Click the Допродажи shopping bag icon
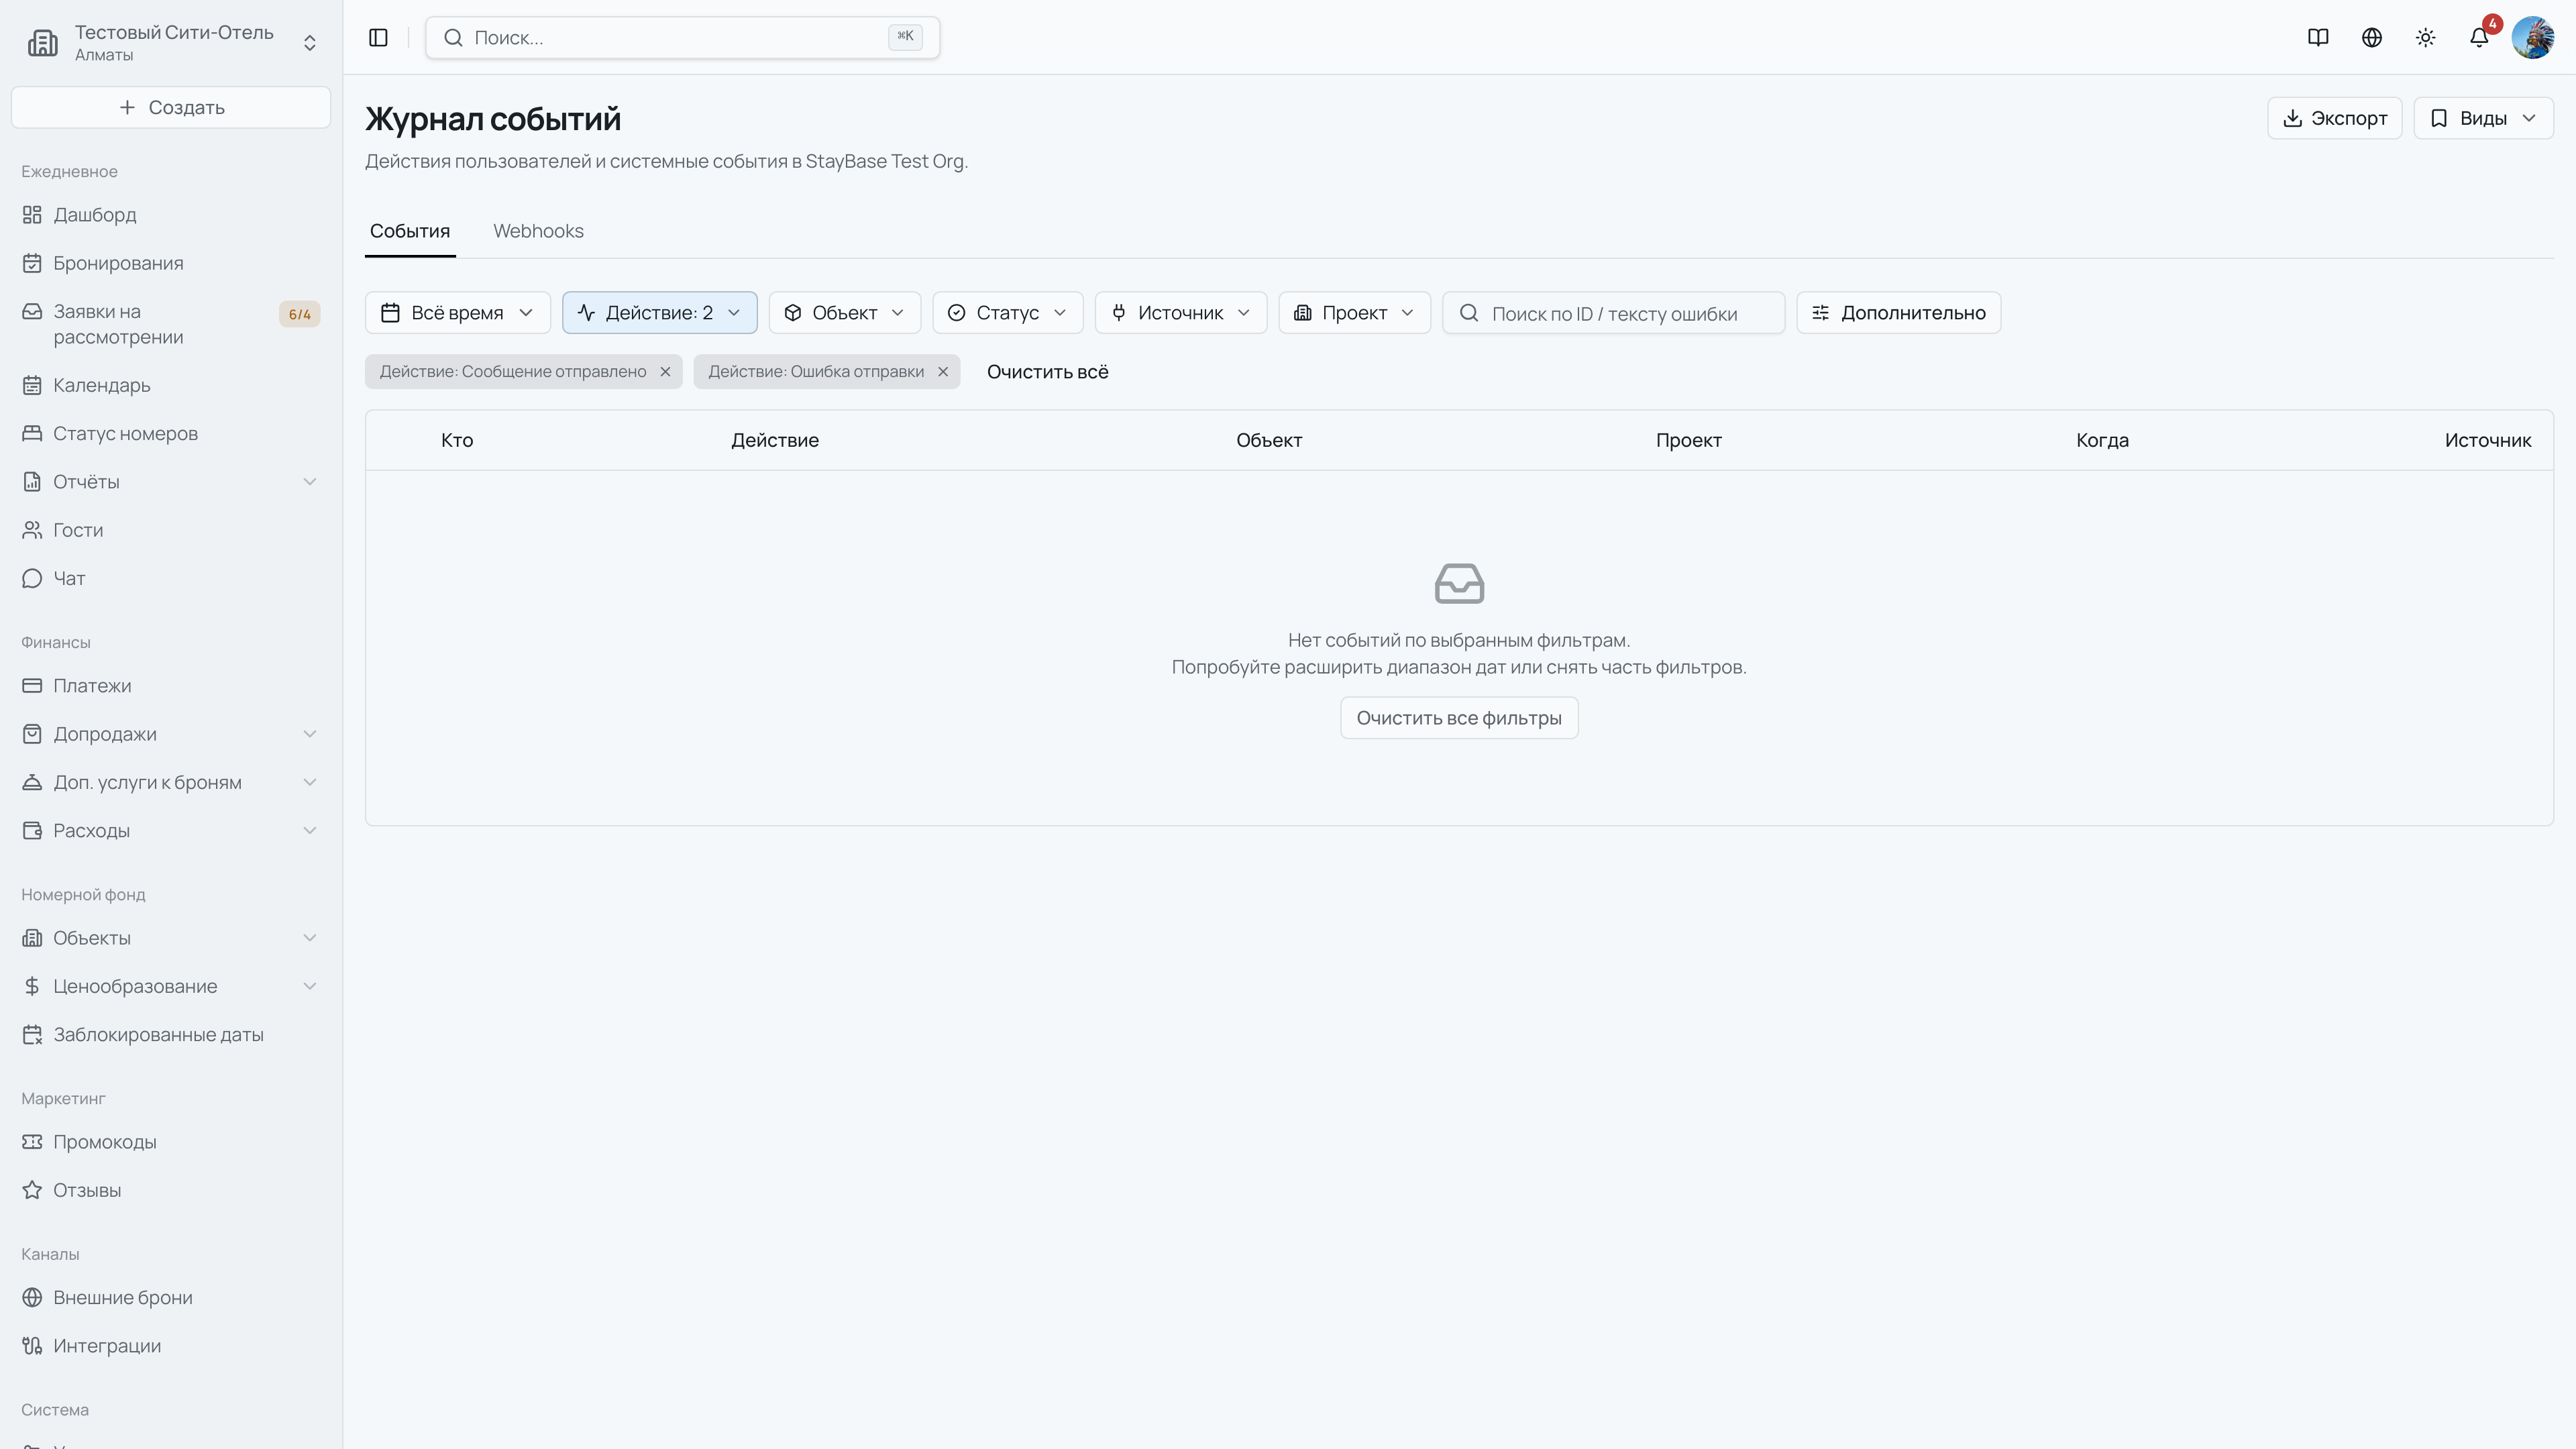 [32, 734]
